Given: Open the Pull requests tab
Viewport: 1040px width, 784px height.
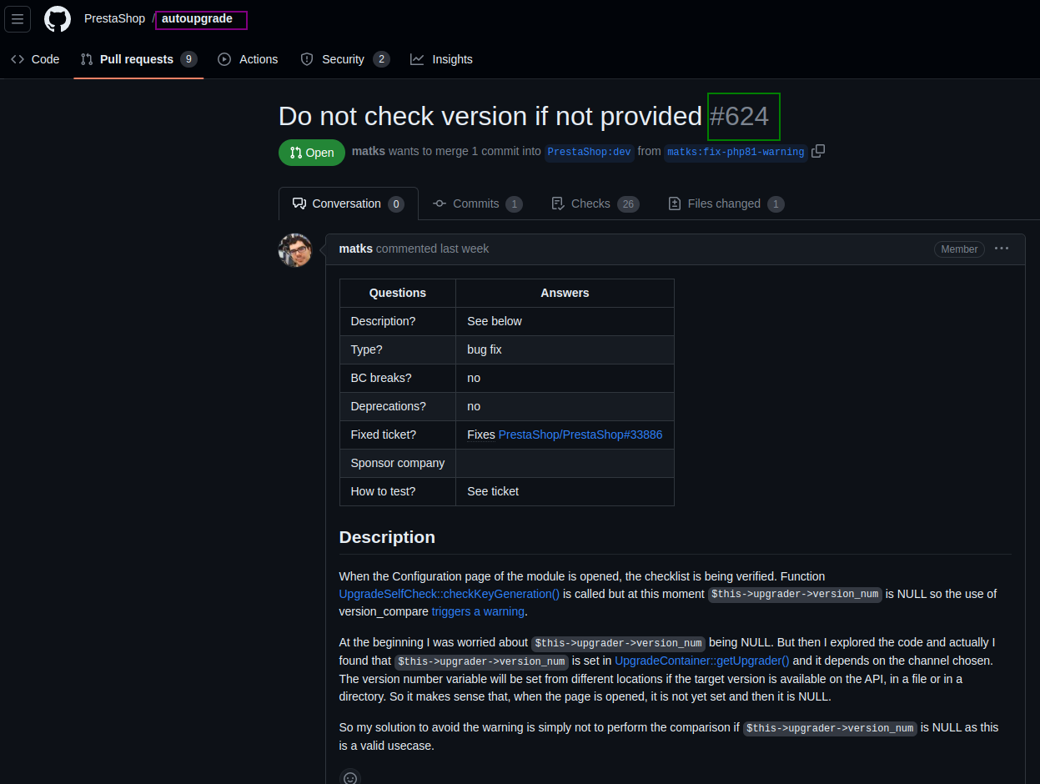Looking at the screenshot, I should pos(138,59).
